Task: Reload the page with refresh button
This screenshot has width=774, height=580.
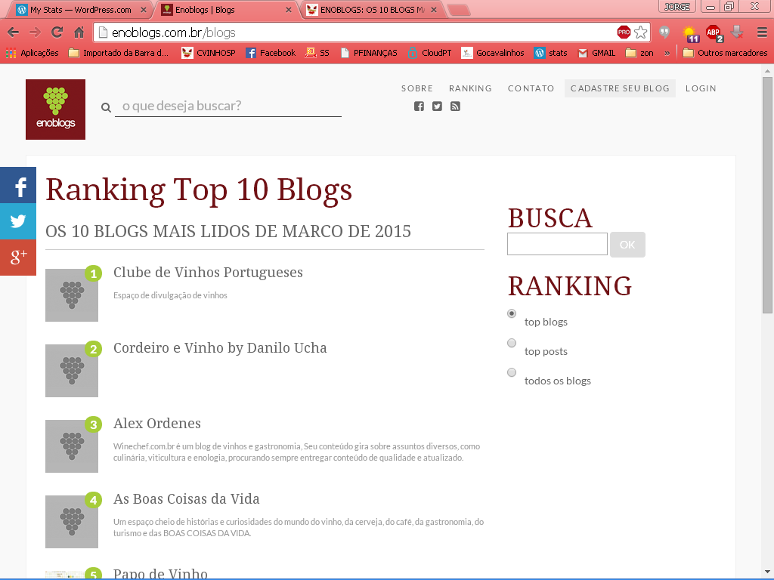Action: (57, 32)
